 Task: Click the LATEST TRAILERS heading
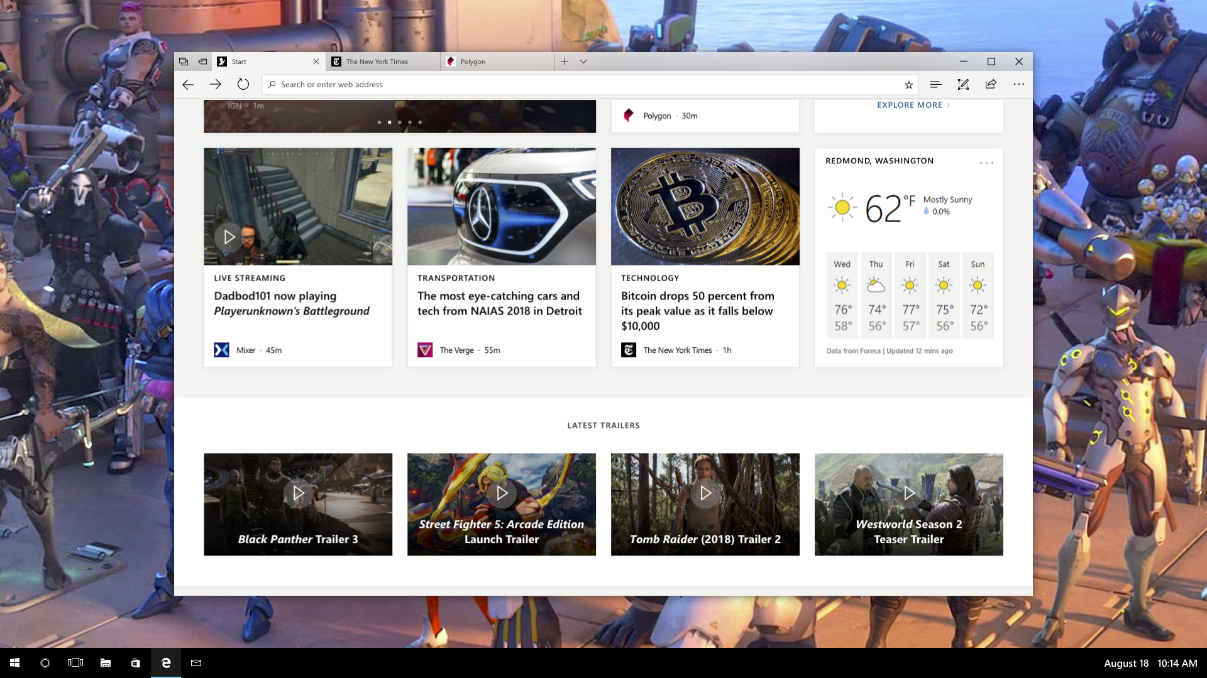click(x=603, y=426)
